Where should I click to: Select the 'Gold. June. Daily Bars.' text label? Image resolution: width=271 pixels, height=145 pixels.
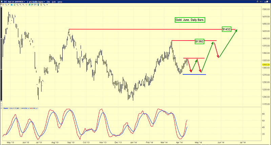tap(190, 20)
